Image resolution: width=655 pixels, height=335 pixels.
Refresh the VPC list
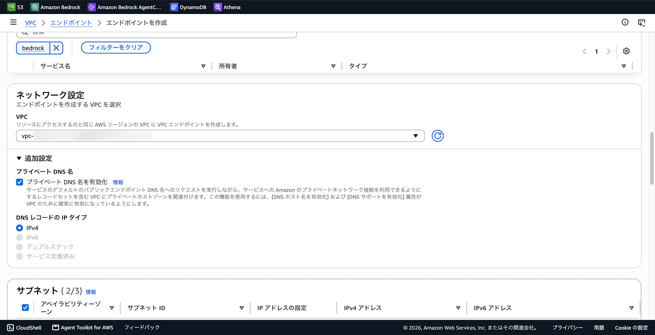(x=438, y=136)
